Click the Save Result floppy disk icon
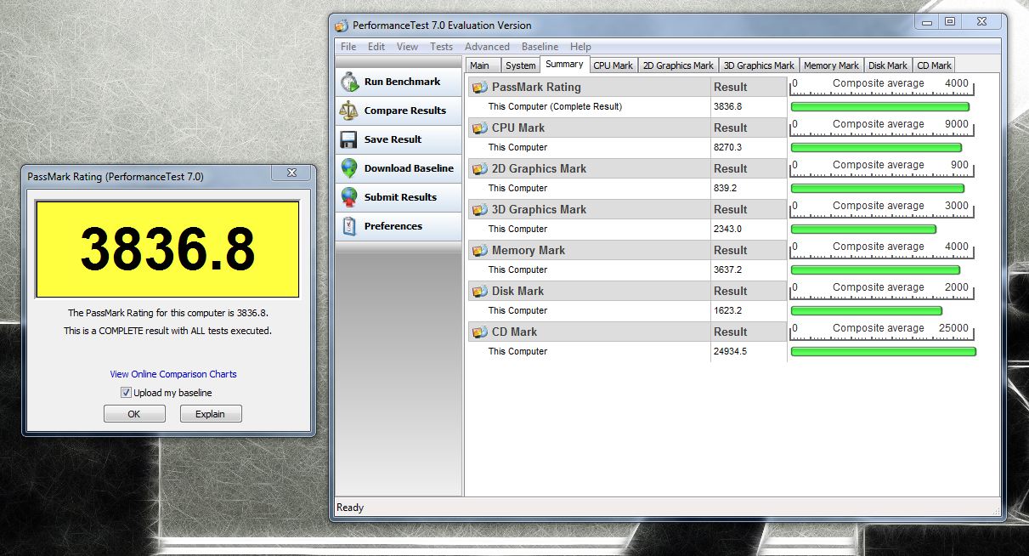Image resolution: width=1029 pixels, height=556 pixels. [x=349, y=139]
